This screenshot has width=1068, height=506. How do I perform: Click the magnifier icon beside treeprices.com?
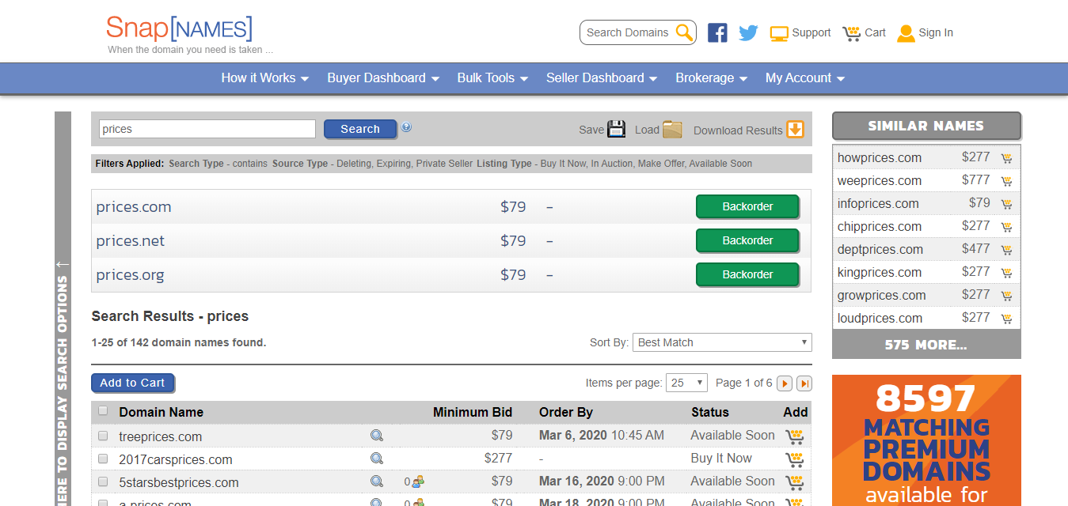pyautogui.click(x=377, y=436)
